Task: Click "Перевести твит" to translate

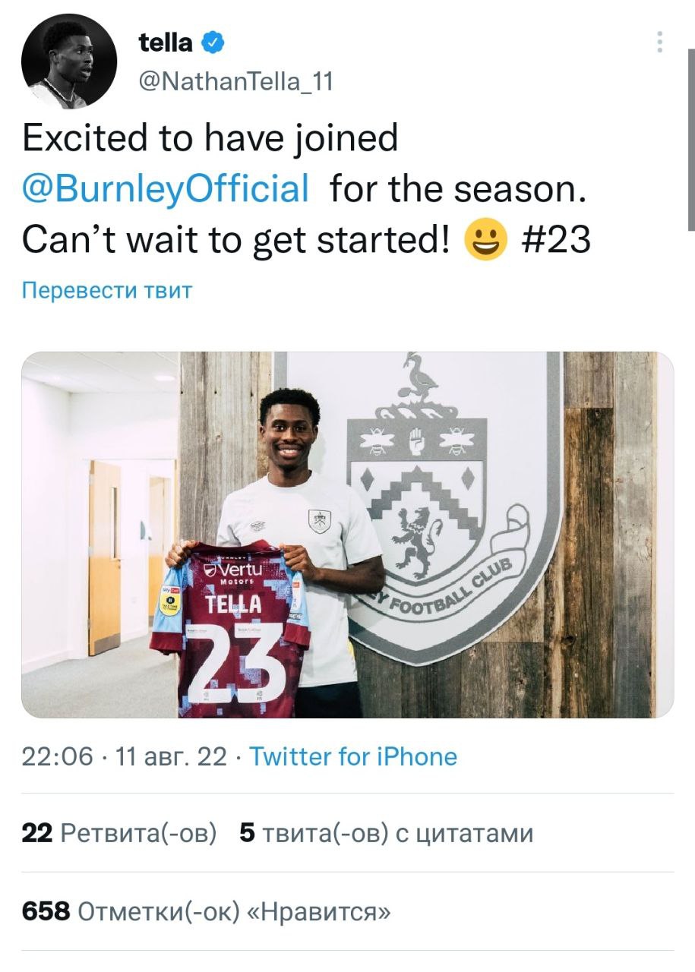Action: tap(106, 290)
